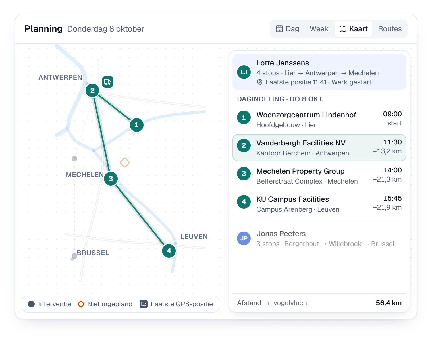Click the +21,9 km distance for KU Campus
The height and width of the screenshot is (341, 432).
[x=387, y=207]
